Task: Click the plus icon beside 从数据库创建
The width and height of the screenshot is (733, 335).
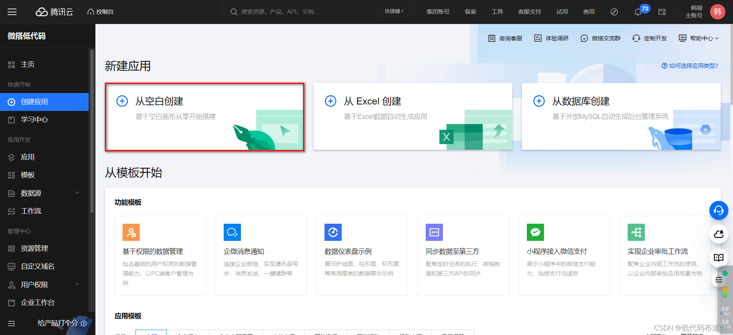Action: [539, 101]
